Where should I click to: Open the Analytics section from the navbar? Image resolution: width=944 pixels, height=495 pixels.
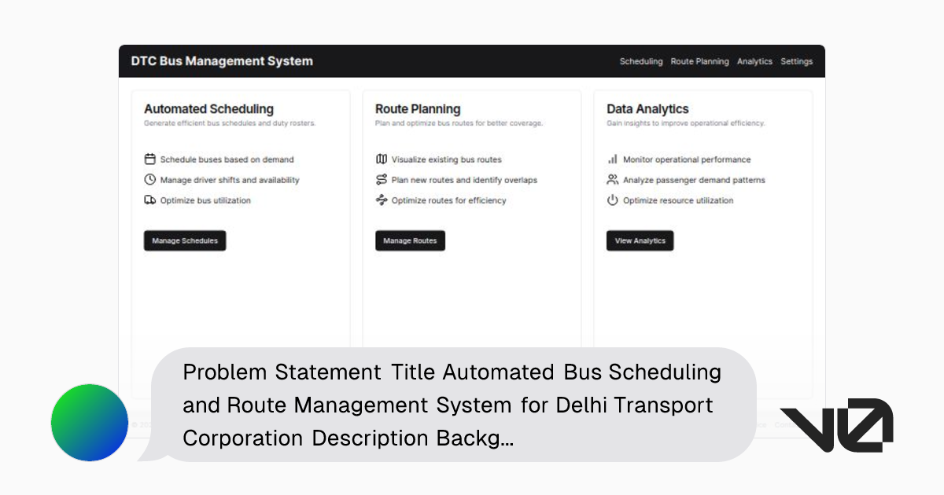click(x=754, y=61)
